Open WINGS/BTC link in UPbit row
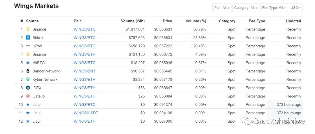Viewport: 315px width, 134px height. (x=85, y=46)
